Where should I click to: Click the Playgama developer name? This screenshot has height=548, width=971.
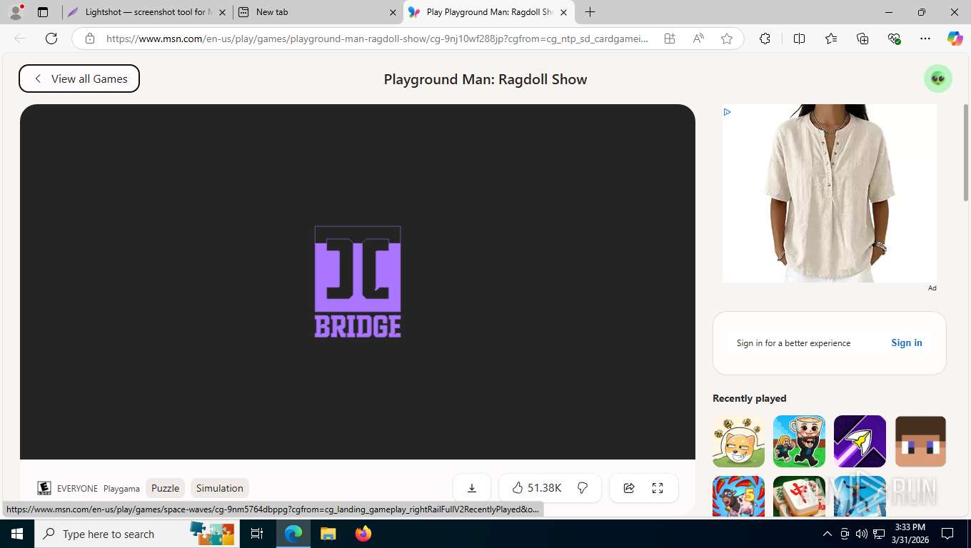click(121, 489)
